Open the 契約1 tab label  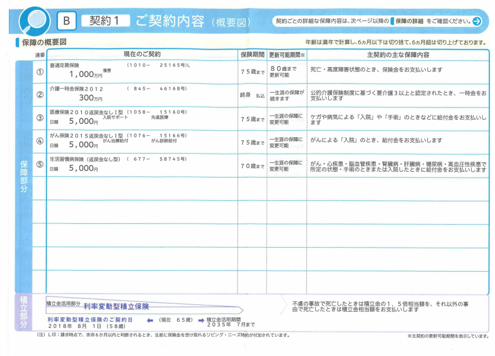pos(104,21)
